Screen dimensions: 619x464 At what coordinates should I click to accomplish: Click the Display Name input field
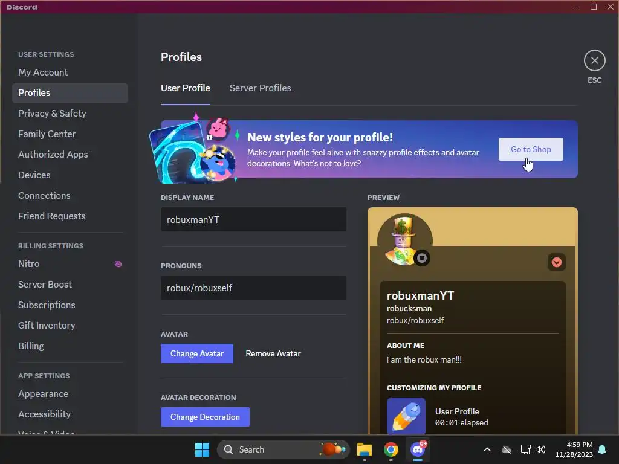[x=253, y=220]
